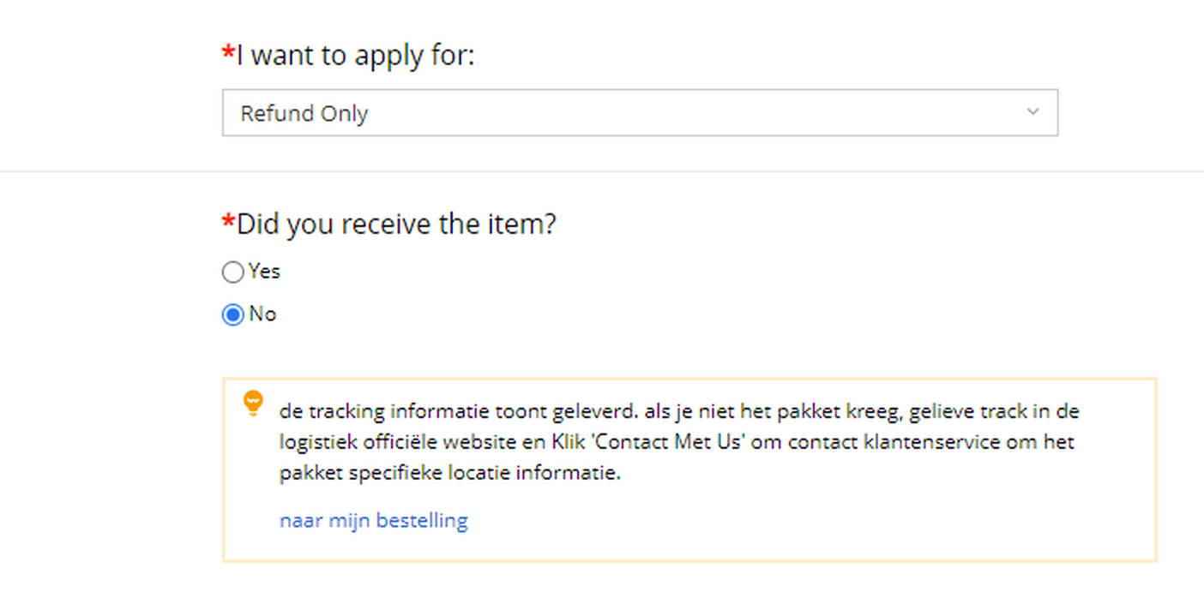Screen dimensions: 1204x604
Task: Click the "No" option label text
Action: 262,314
